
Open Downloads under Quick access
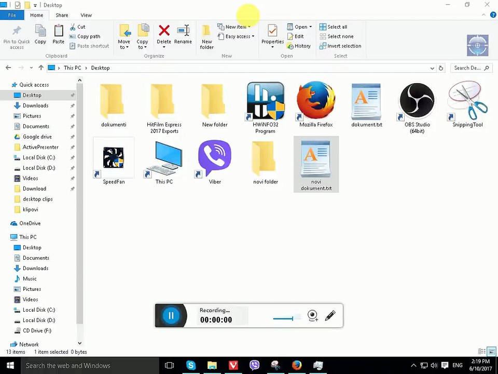tap(36, 105)
